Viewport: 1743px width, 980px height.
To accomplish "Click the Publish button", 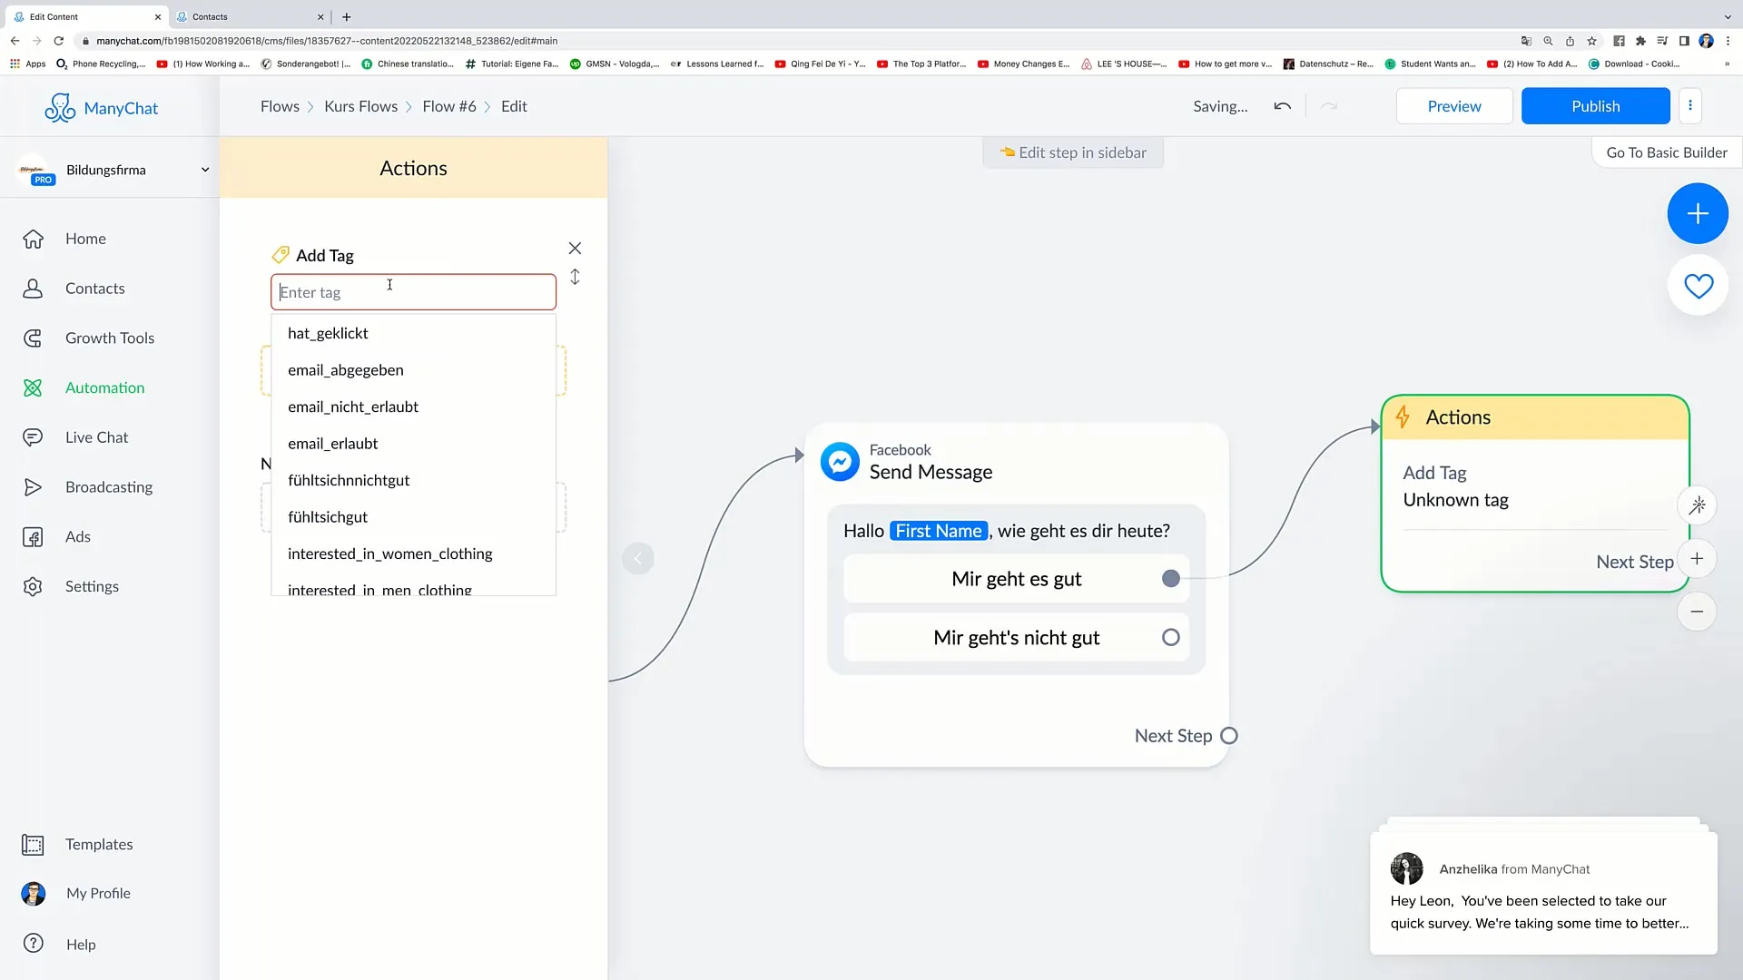I will (x=1596, y=105).
